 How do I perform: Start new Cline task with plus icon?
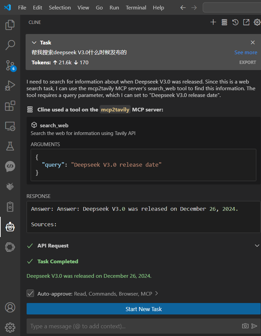point(213,22)
